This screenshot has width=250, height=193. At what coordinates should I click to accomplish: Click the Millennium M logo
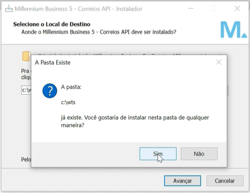234,30
